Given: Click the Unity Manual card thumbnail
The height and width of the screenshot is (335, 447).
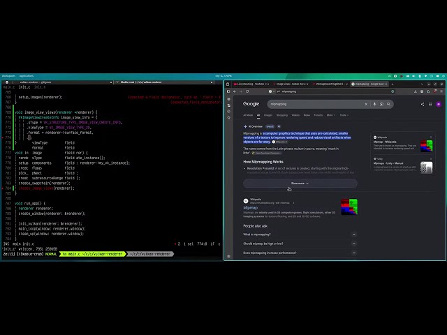Looking at the screenshot, I should click(426, 167).
